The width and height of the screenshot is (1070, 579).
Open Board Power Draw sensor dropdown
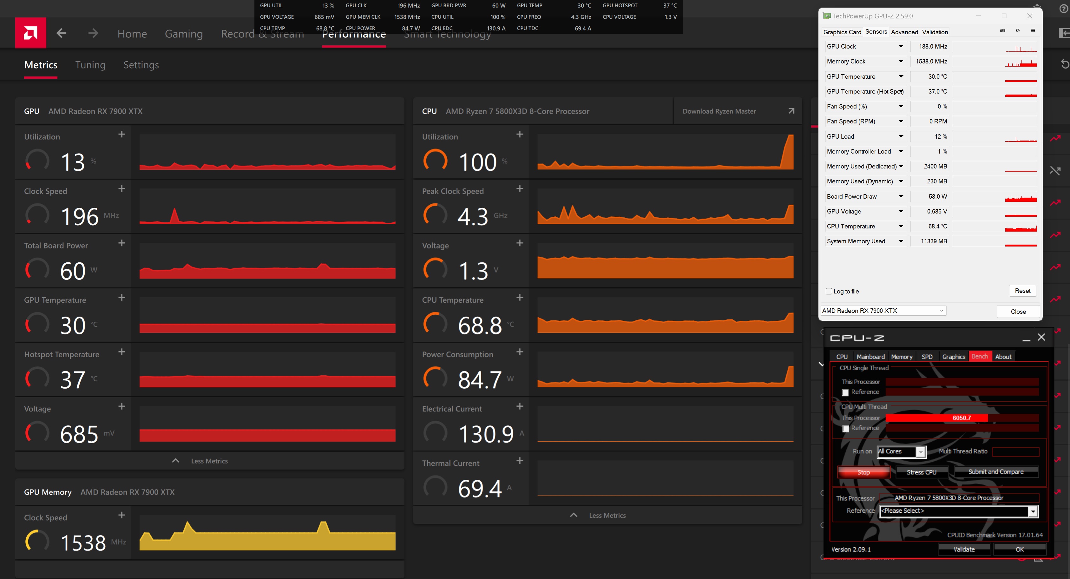tap(901, 196)
